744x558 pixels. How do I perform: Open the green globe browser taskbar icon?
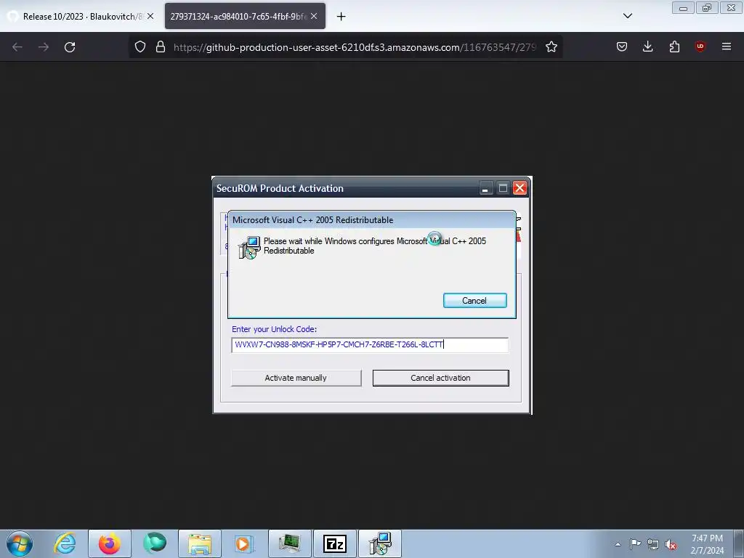(155, 543)
